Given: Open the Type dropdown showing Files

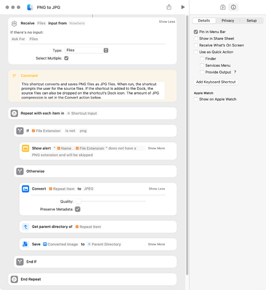Looking at the screenshot, I should (x=87, y=50).
